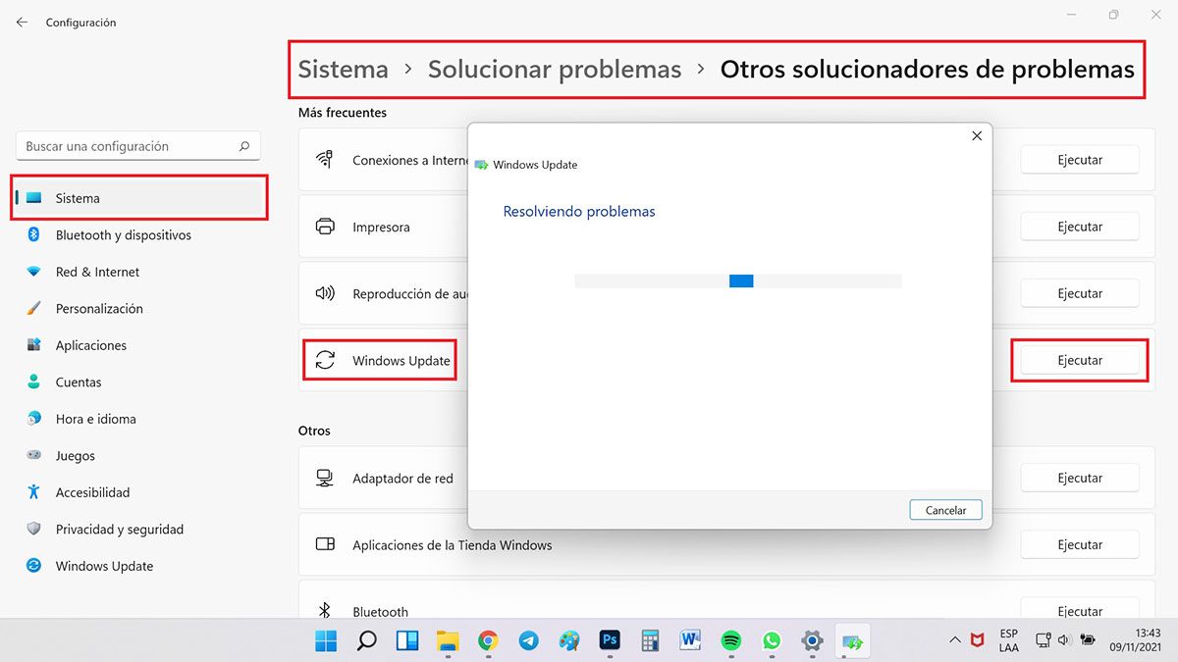Click the Otros section heading
The height and width of the screenshot is (662, 1178).
(314, 431)
